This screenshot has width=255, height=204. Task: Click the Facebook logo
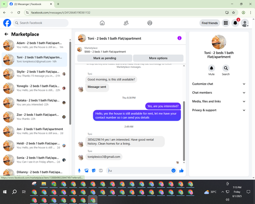click(7, 23)
